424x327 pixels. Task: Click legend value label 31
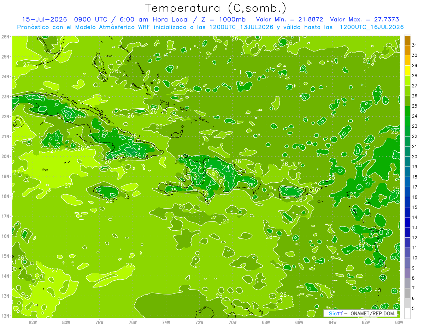(x=414, y=46)
